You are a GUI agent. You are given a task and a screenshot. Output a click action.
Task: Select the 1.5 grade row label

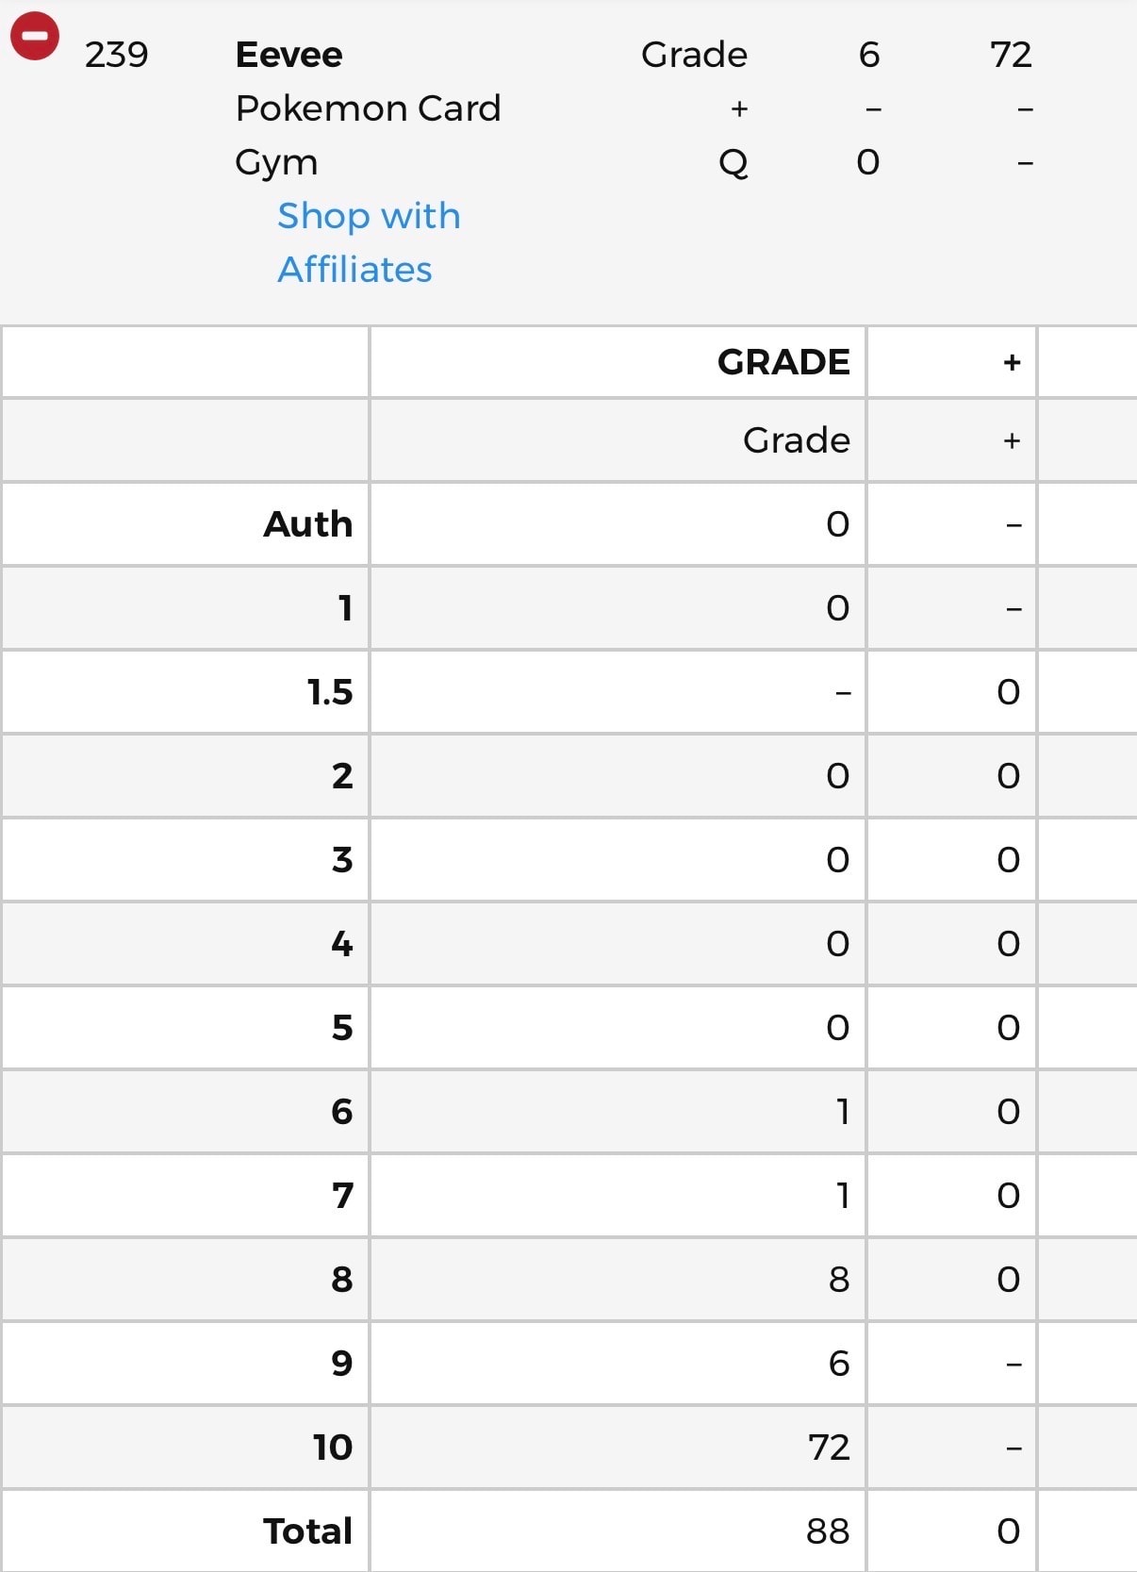[x=330, y=692]
